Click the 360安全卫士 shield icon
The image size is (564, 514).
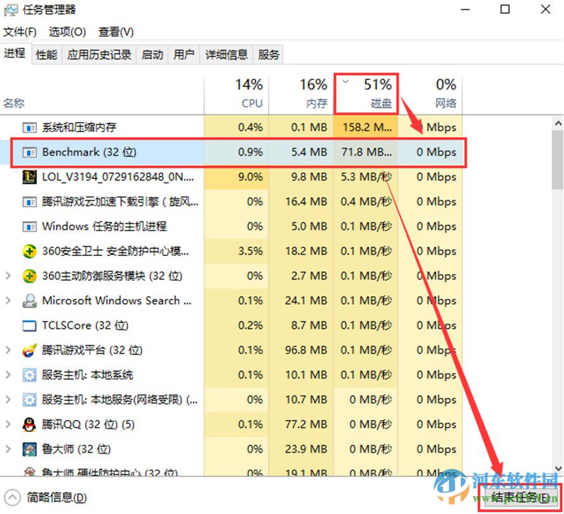click(30, 251)
